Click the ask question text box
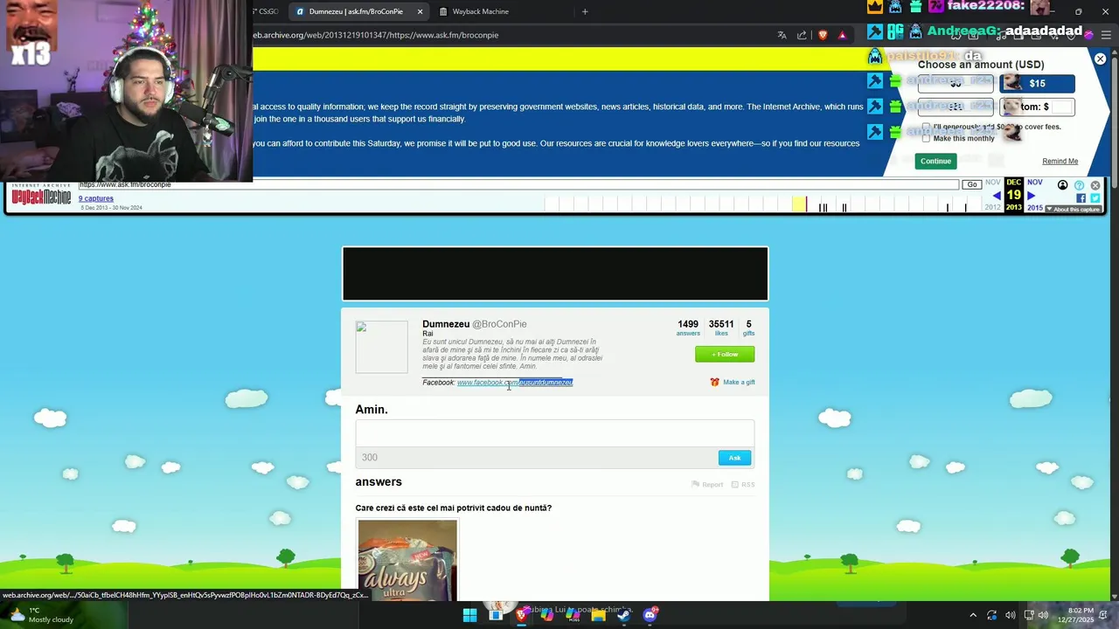The image size is (1119, 629). (554, 433)
